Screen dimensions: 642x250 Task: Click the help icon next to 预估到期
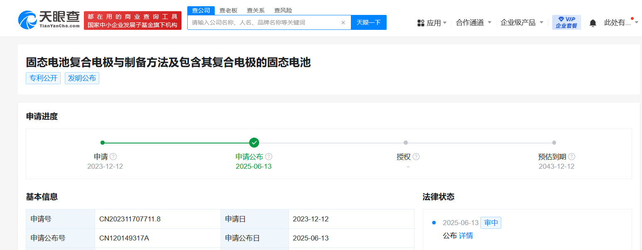pyautogui.click(x=572, y=157)
